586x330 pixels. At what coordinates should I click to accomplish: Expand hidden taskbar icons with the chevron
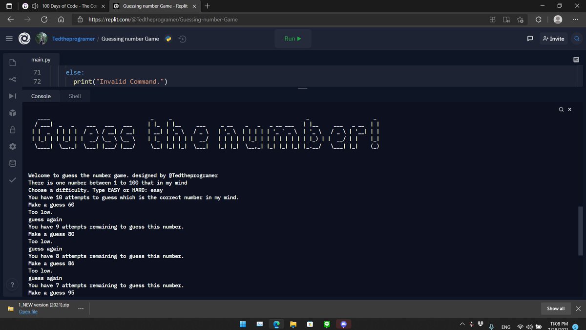(462, 324)
